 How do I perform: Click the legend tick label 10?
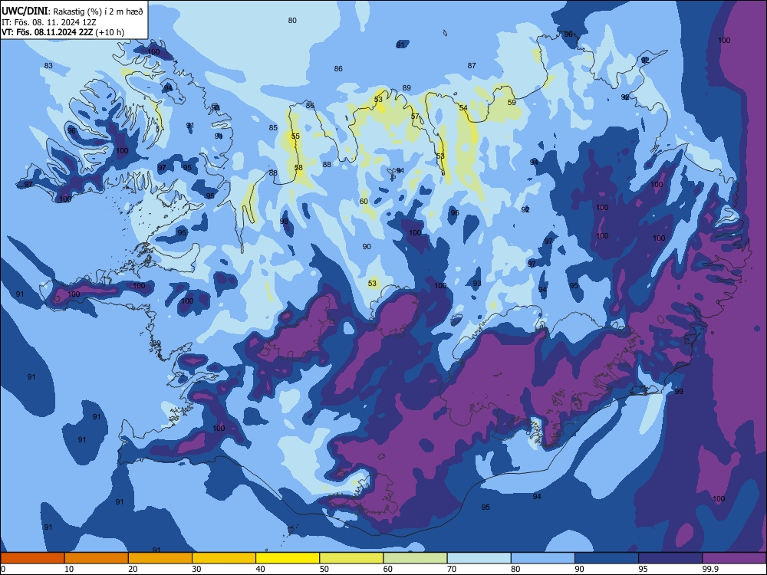point(69,569)
